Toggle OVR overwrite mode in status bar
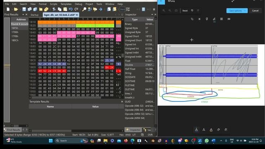 tap(150, 135)
